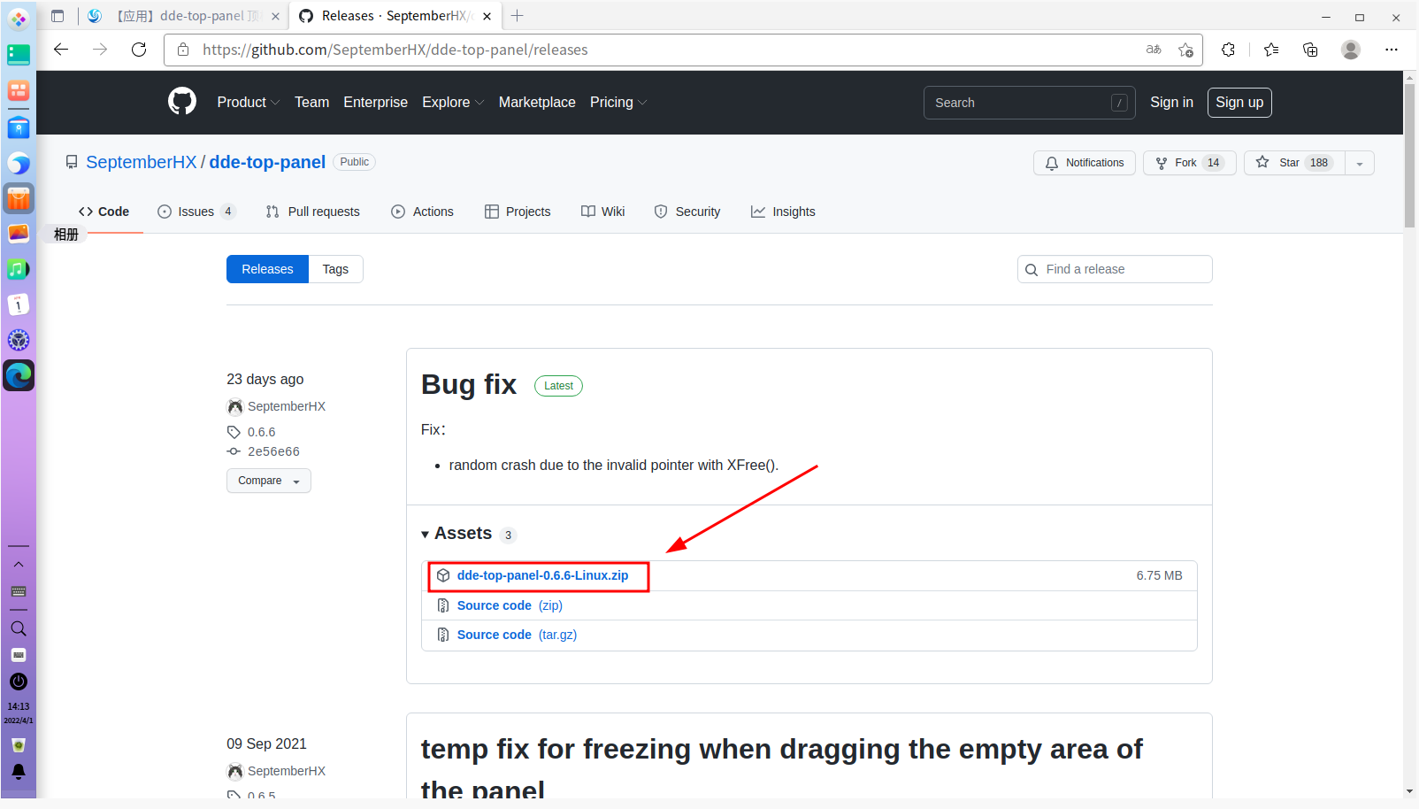Switch to the Actions tab

click(x=423, y=212)
